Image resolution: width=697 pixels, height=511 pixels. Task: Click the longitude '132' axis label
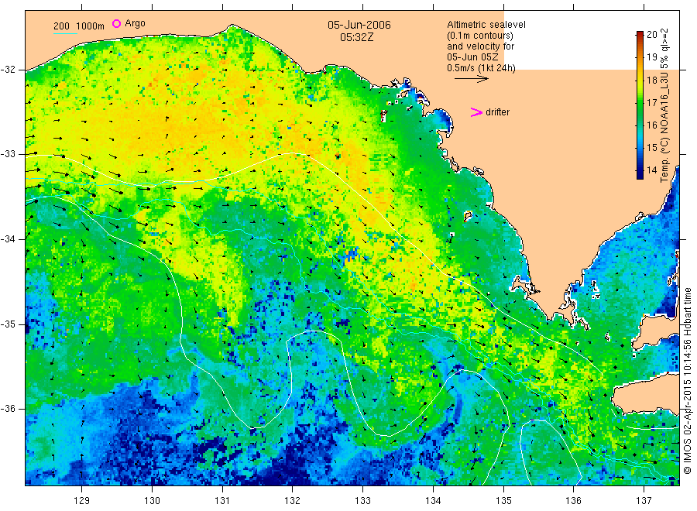[x=293, y=501]
